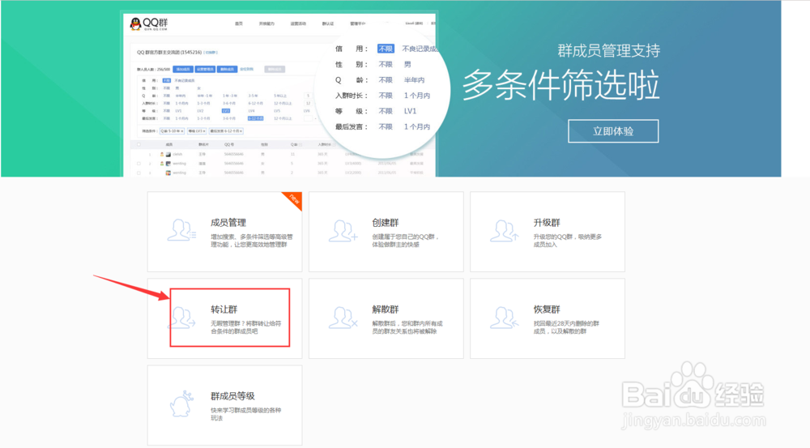810x448 pixels.
Task: Click the 首页 nav item in banner
Action: point(239,23)
